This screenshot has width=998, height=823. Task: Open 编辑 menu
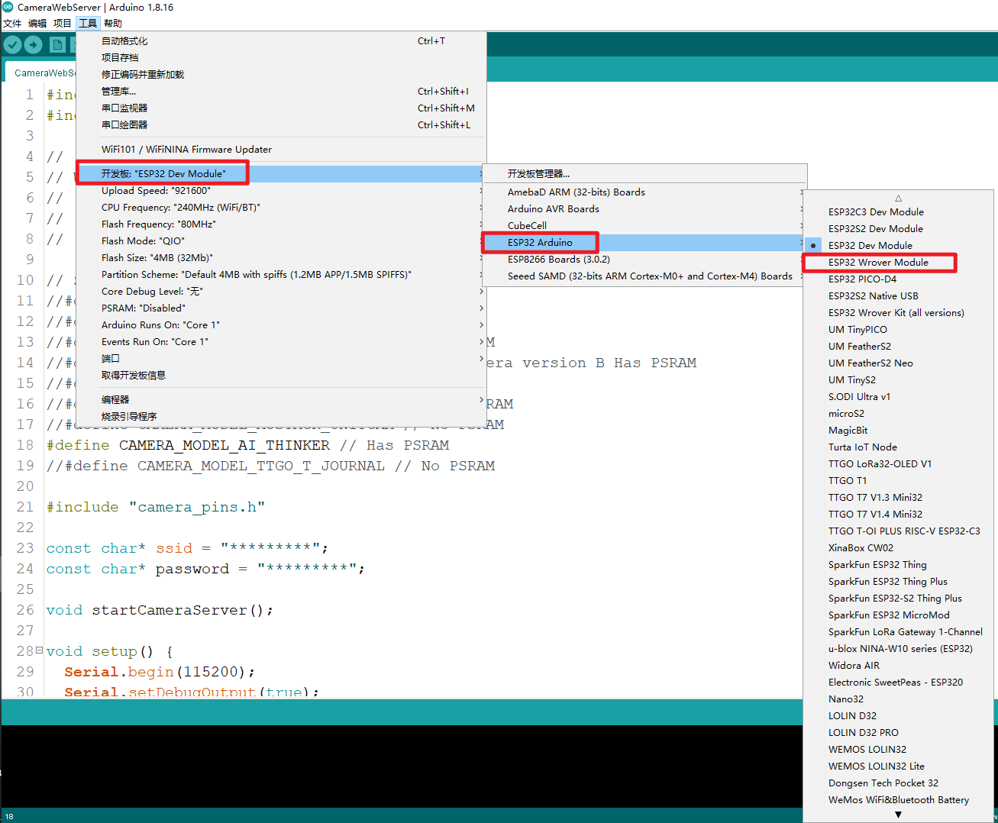[37, 23]
